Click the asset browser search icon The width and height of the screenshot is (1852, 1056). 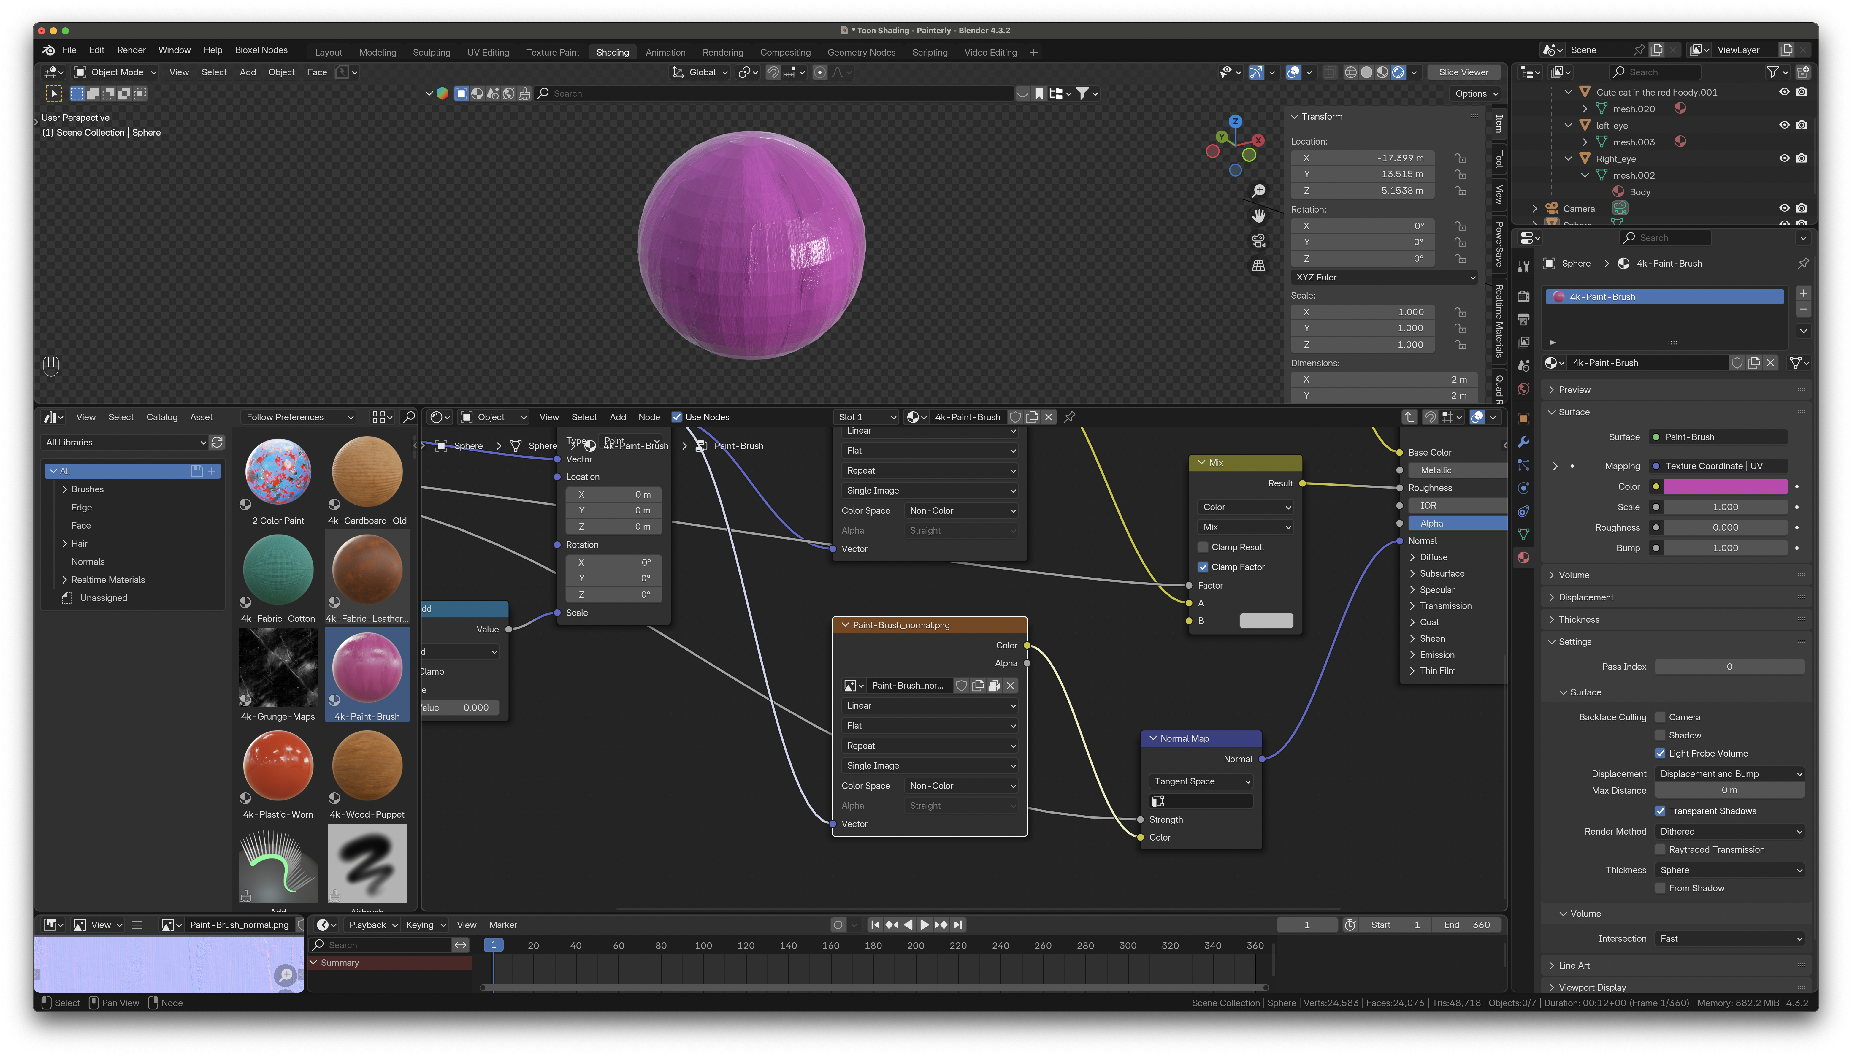coord(409,417)
